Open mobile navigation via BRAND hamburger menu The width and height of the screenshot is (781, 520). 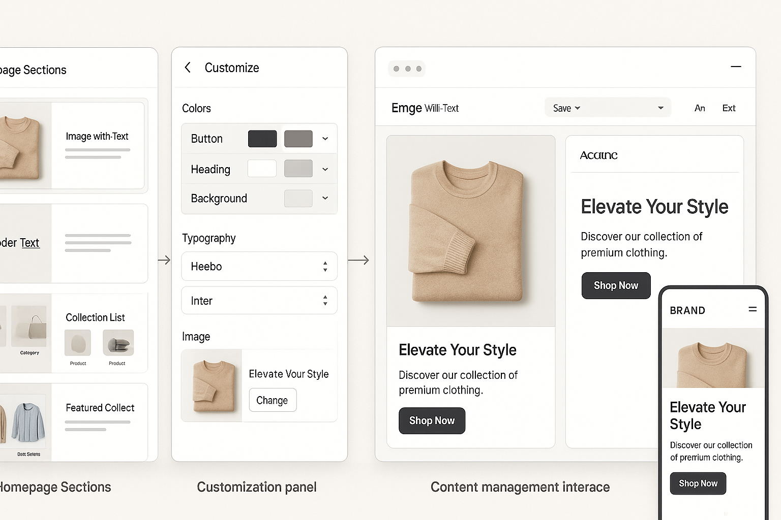pyautogui.click(x=753, y=309)
